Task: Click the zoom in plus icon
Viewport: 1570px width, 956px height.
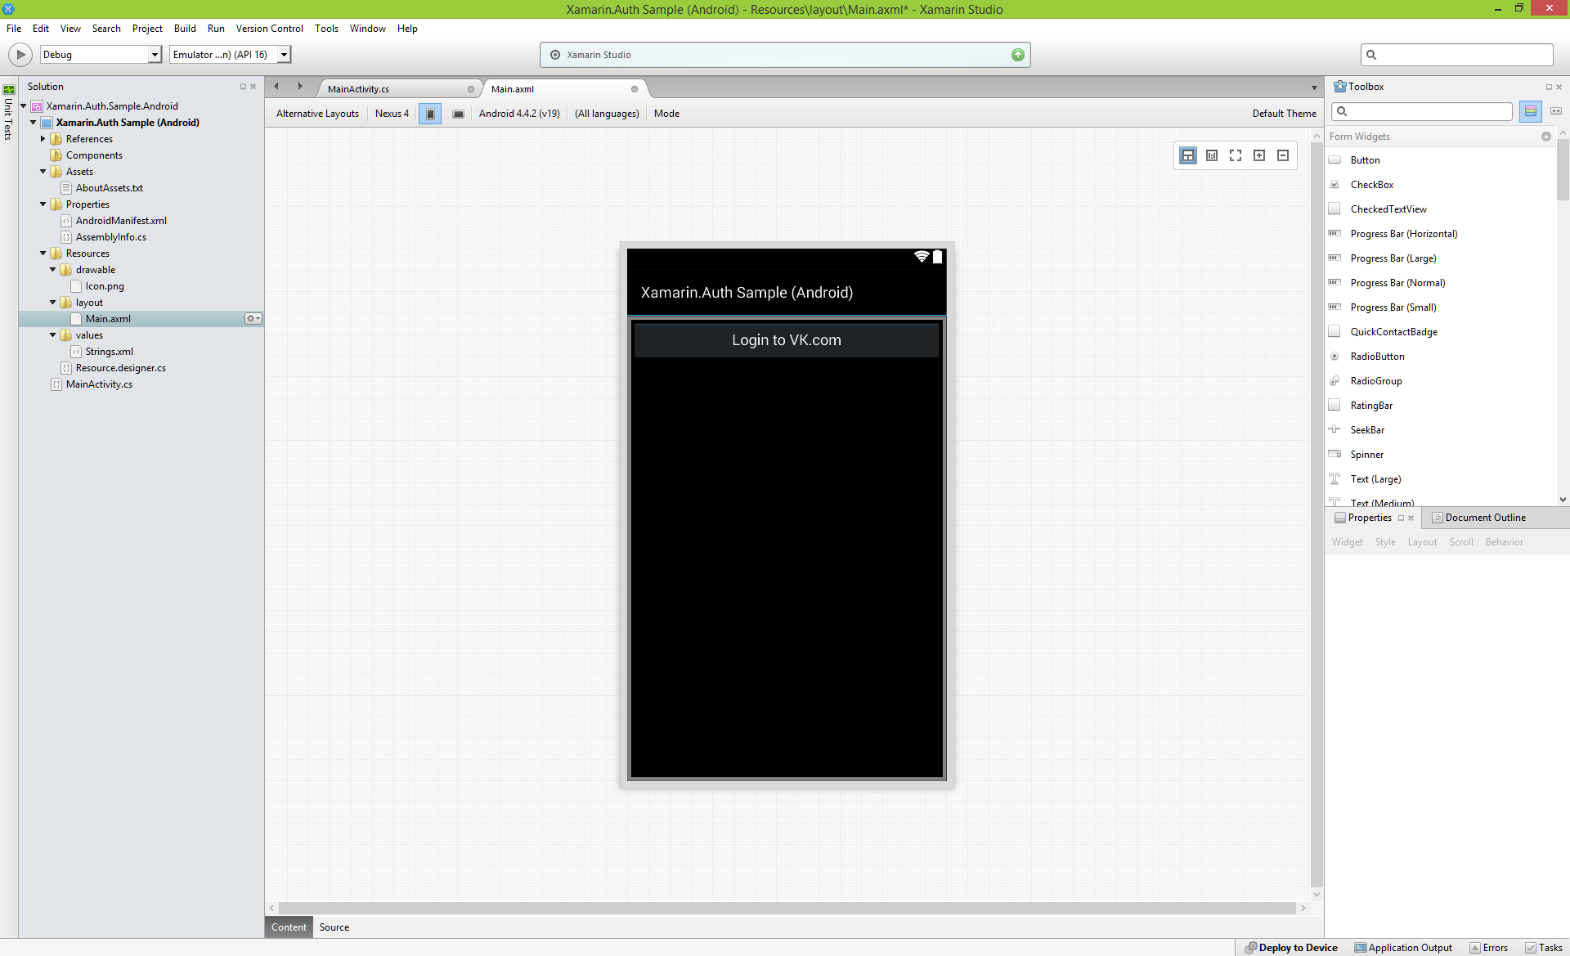Action: point(1259,155)
